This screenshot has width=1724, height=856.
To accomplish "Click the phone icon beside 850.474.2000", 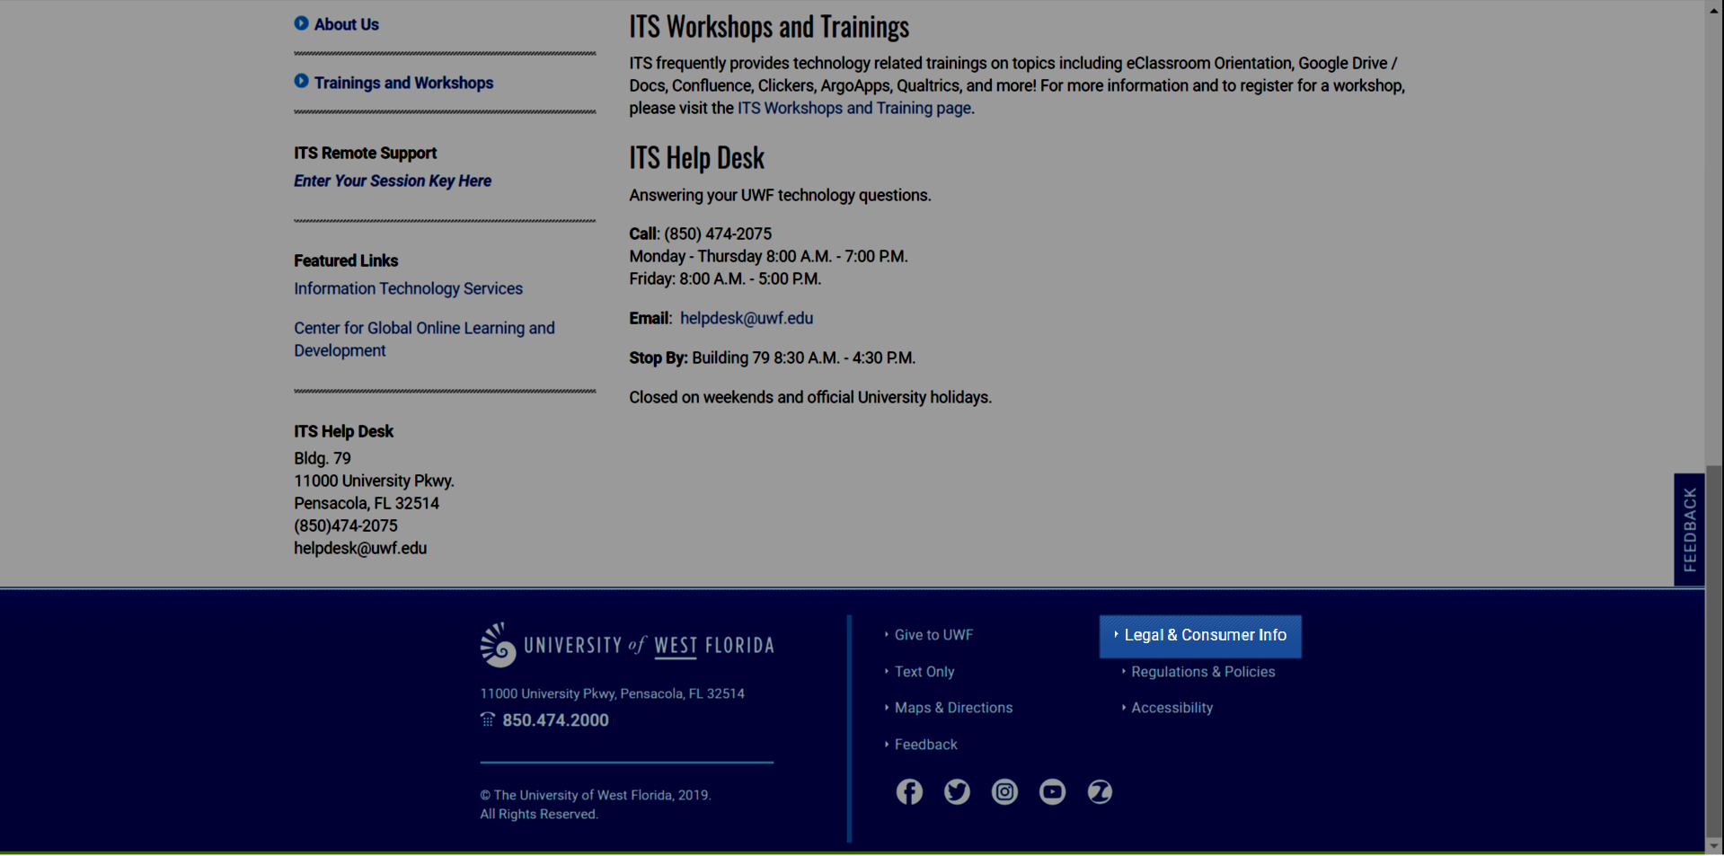I will (488, 719).
